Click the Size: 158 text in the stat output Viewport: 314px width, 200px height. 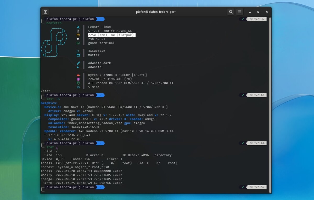coord(53,155)
